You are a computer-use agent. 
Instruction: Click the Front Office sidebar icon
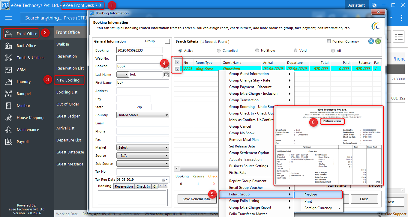click(9, 34)
